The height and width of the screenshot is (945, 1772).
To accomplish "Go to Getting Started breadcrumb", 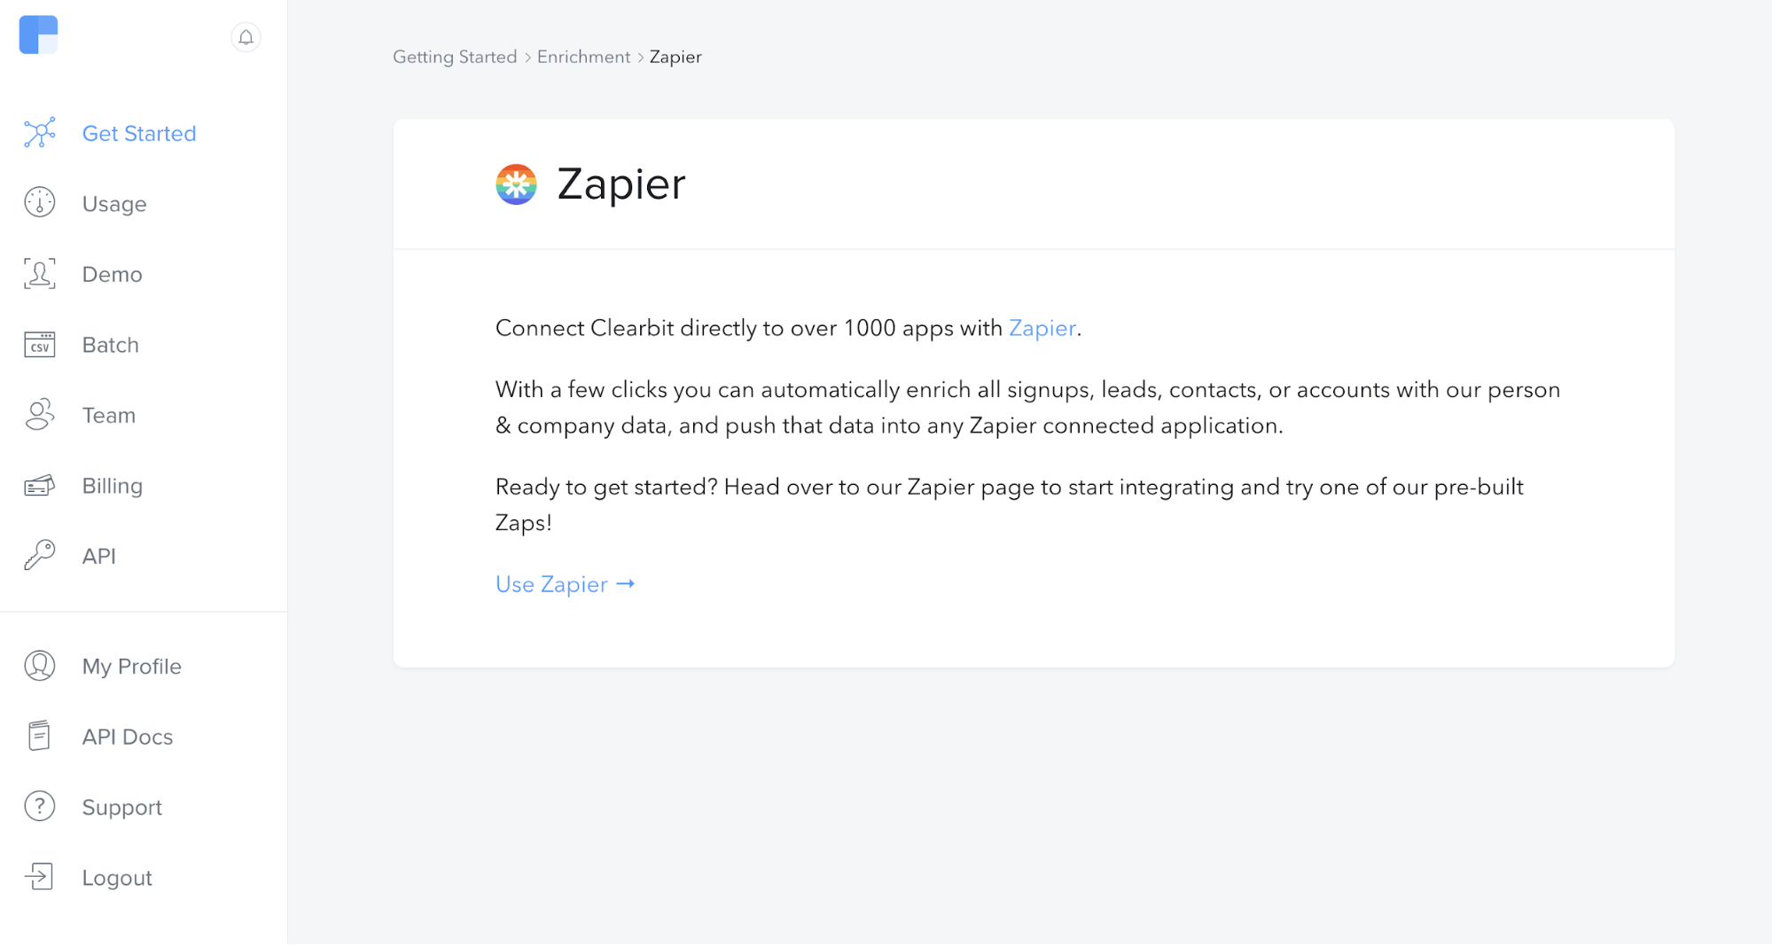I will click(x=455, y=57).
